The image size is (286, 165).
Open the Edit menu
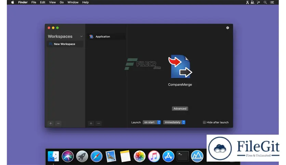click(42, 2)
